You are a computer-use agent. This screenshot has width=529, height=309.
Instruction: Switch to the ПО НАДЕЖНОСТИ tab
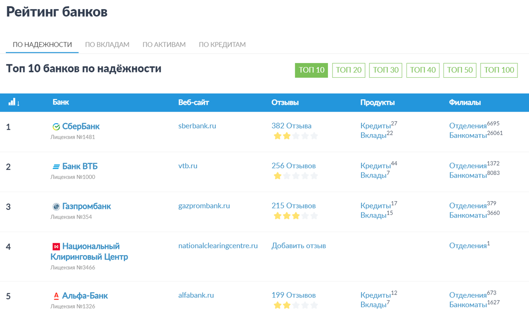[42, 45]
